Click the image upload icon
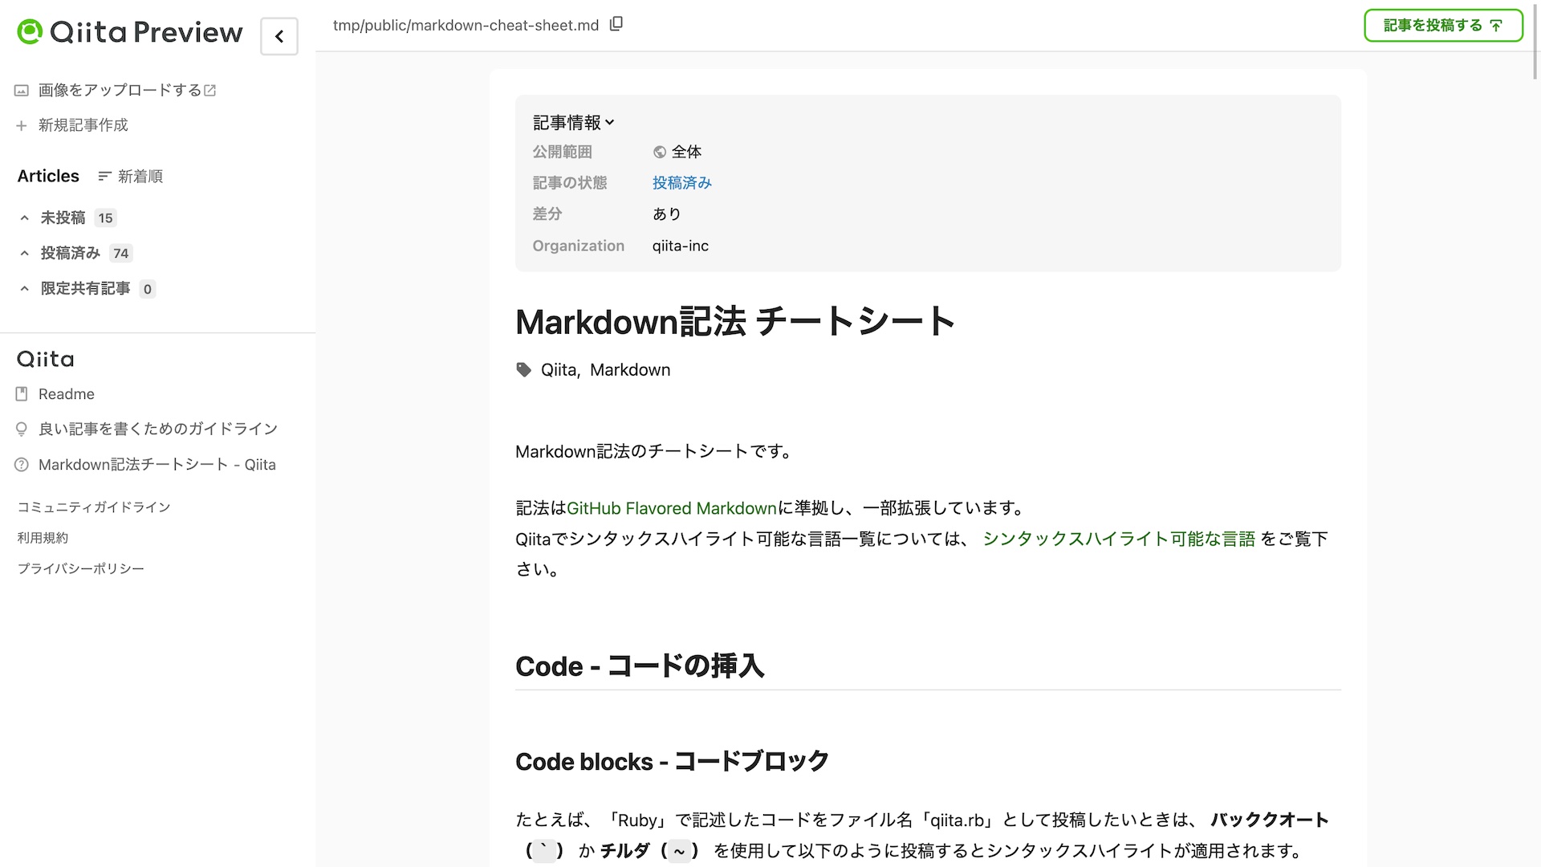This screenshot has width=1541, height=867. point(22,91)
